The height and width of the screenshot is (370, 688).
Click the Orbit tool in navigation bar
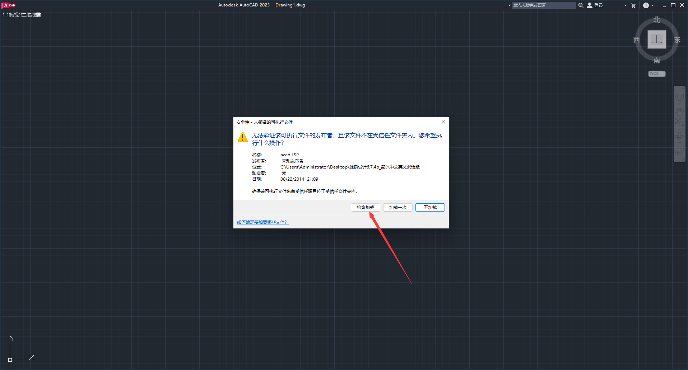point(679,137)
